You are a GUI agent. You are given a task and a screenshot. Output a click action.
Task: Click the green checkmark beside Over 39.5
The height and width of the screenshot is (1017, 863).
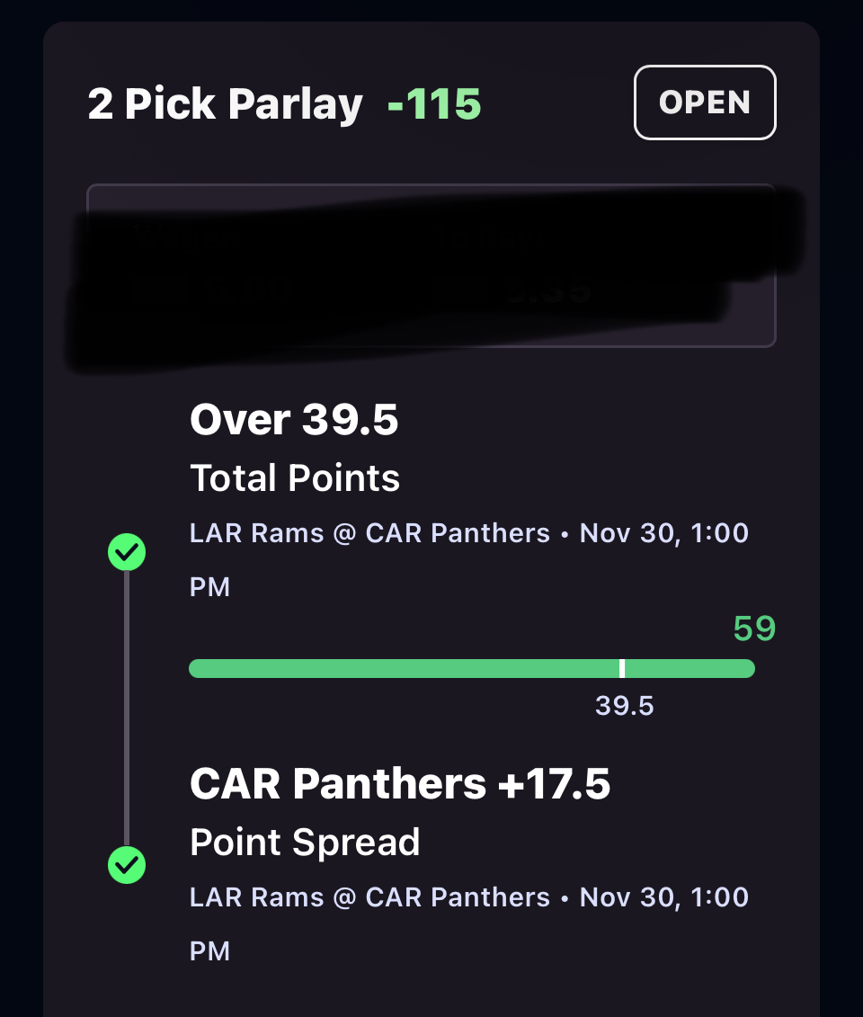click(x=127, y=552)
